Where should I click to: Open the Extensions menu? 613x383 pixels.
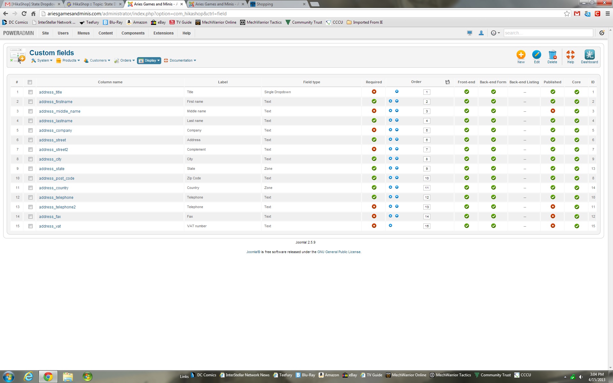click(163, 33)
